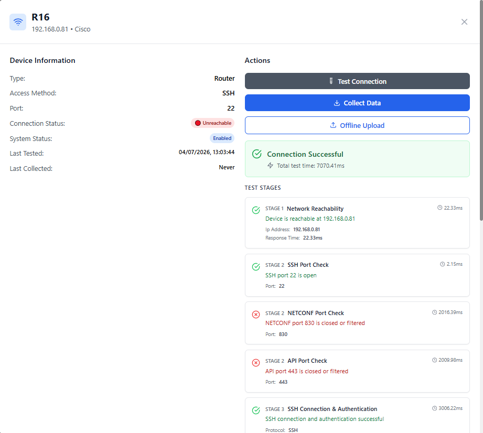This screenshot has height=433, width=483.
Task: Click the Device Information heading
Action: coord(42,60)
